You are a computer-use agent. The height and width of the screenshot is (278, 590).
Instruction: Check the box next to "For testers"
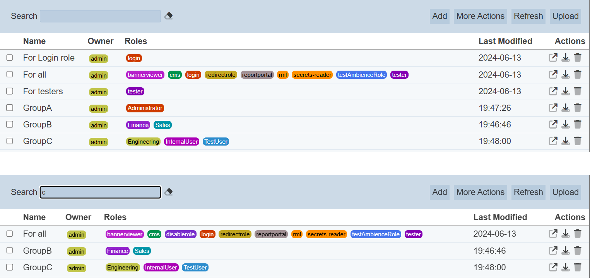coord(10,91)
